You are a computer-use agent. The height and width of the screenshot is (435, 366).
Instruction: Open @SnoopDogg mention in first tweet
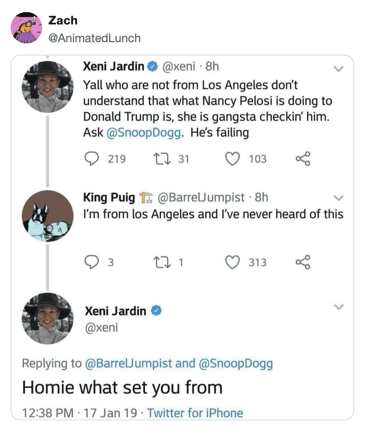(x=144, y=133)
